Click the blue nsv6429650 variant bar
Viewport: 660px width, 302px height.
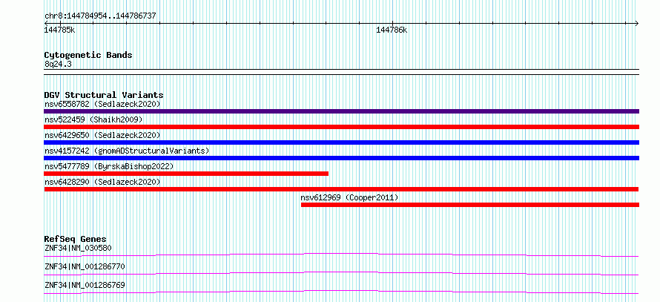pyautogui.click(x=341, y=142)
